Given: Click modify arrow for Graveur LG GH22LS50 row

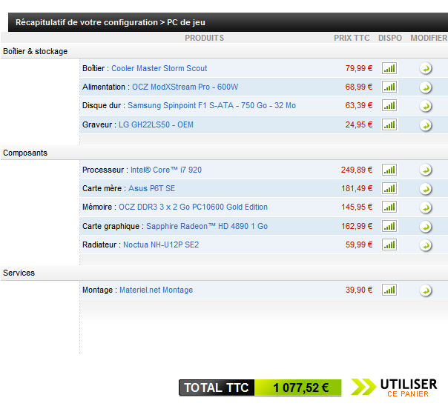Looking at the screenshot, I should click(426, 125).
